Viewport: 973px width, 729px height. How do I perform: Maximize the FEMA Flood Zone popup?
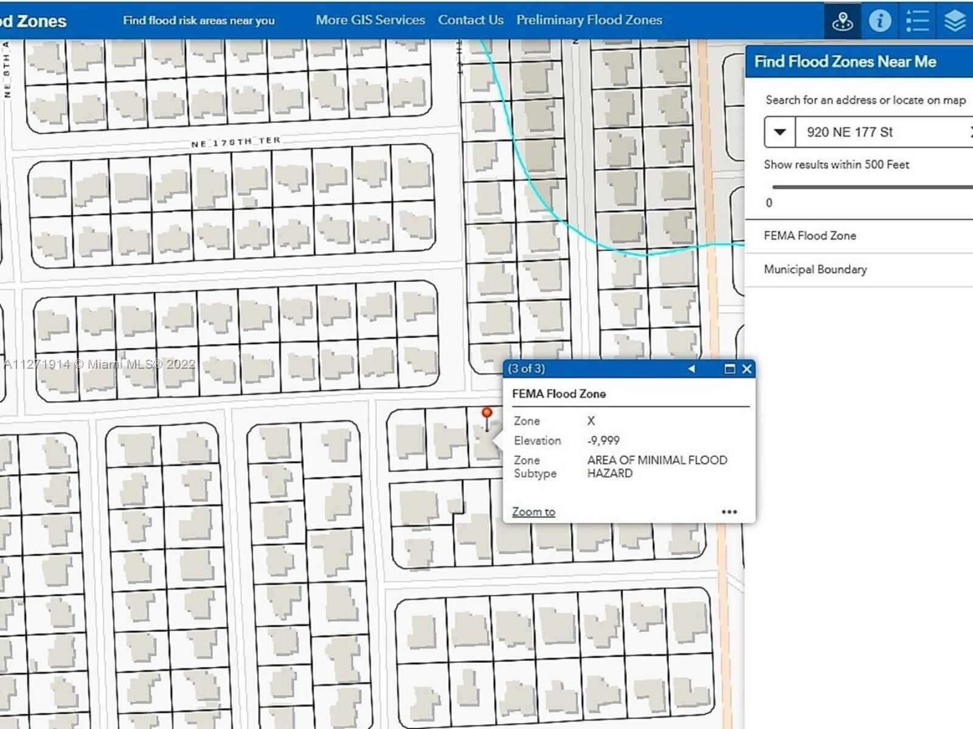[x=730, y=369]
